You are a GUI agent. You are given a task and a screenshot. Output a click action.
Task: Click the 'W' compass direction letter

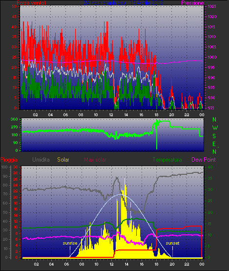point(215,128)
